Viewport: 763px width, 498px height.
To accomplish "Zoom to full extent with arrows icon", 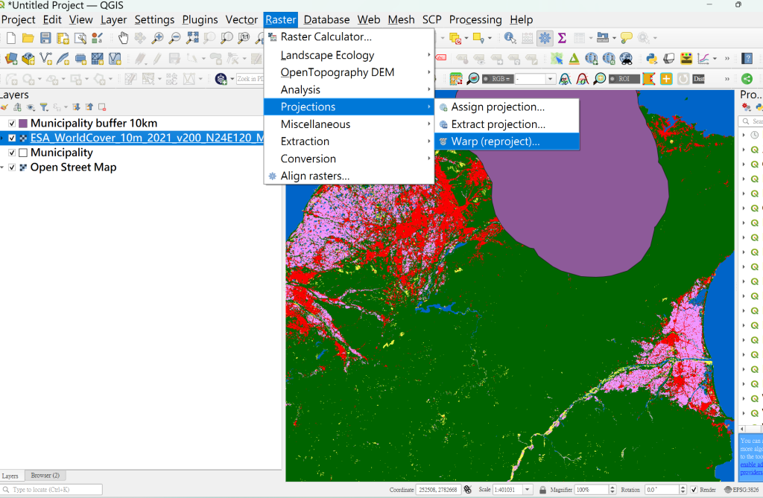I will tap(192, 38).
